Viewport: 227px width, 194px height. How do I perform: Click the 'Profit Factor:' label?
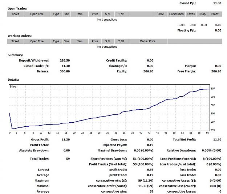point(40,145)
